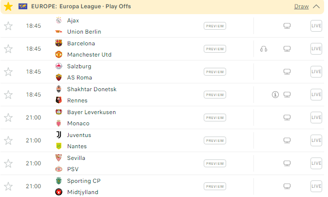
Task: Click the TV icon for Ajax match
Action: [x=287, y=26]
